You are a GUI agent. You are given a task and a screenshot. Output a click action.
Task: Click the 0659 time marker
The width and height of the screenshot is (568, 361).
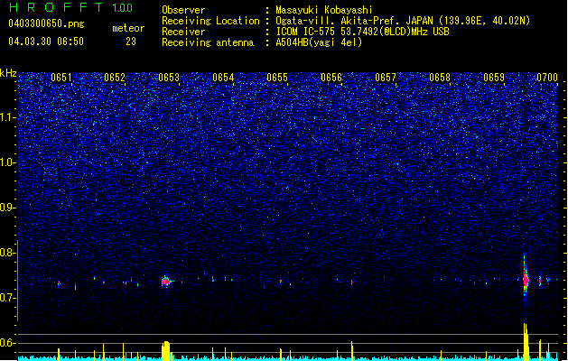coord(494,78)
